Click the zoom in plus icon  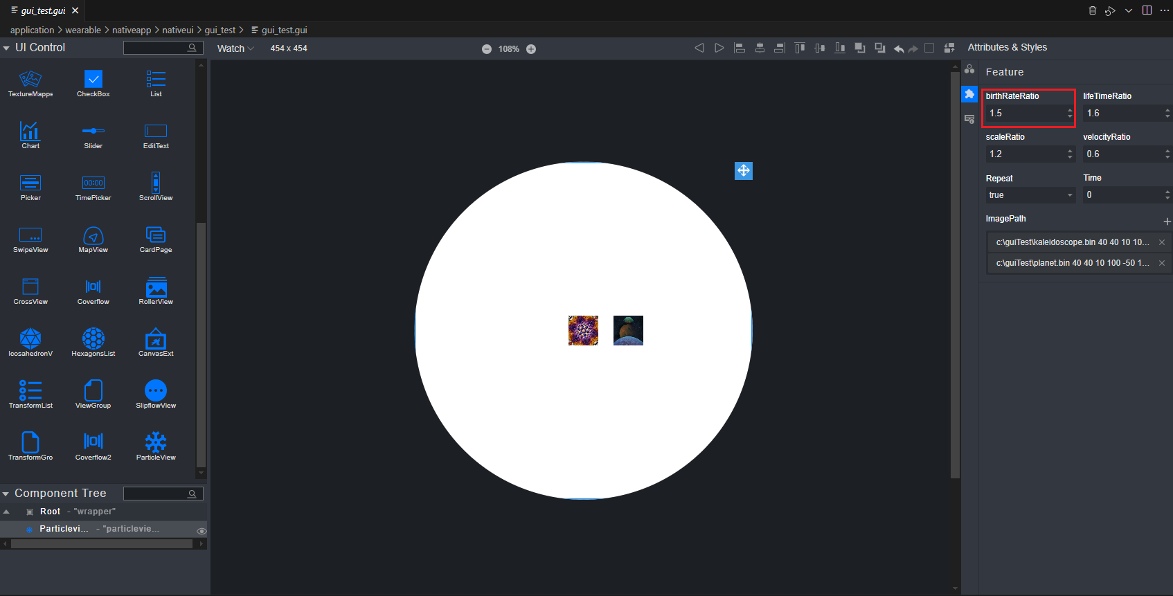tap(531, 49)
